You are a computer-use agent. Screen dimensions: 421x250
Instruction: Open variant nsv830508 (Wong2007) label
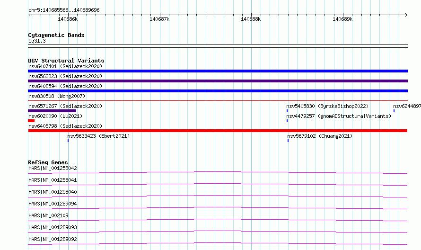57,96
